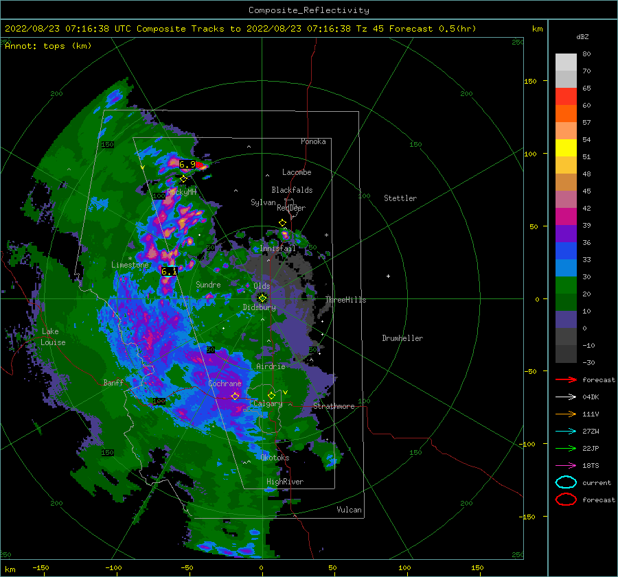The height and width of the screenshot is (577, 618).
Task: Click the Drumheller city label
Action: tap(402, 338)
